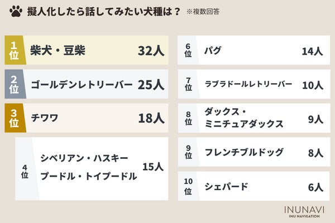The height and width of the screenshot is (223, 335).
Task: Select the チワワ entry
Action: tap(45, 118)
